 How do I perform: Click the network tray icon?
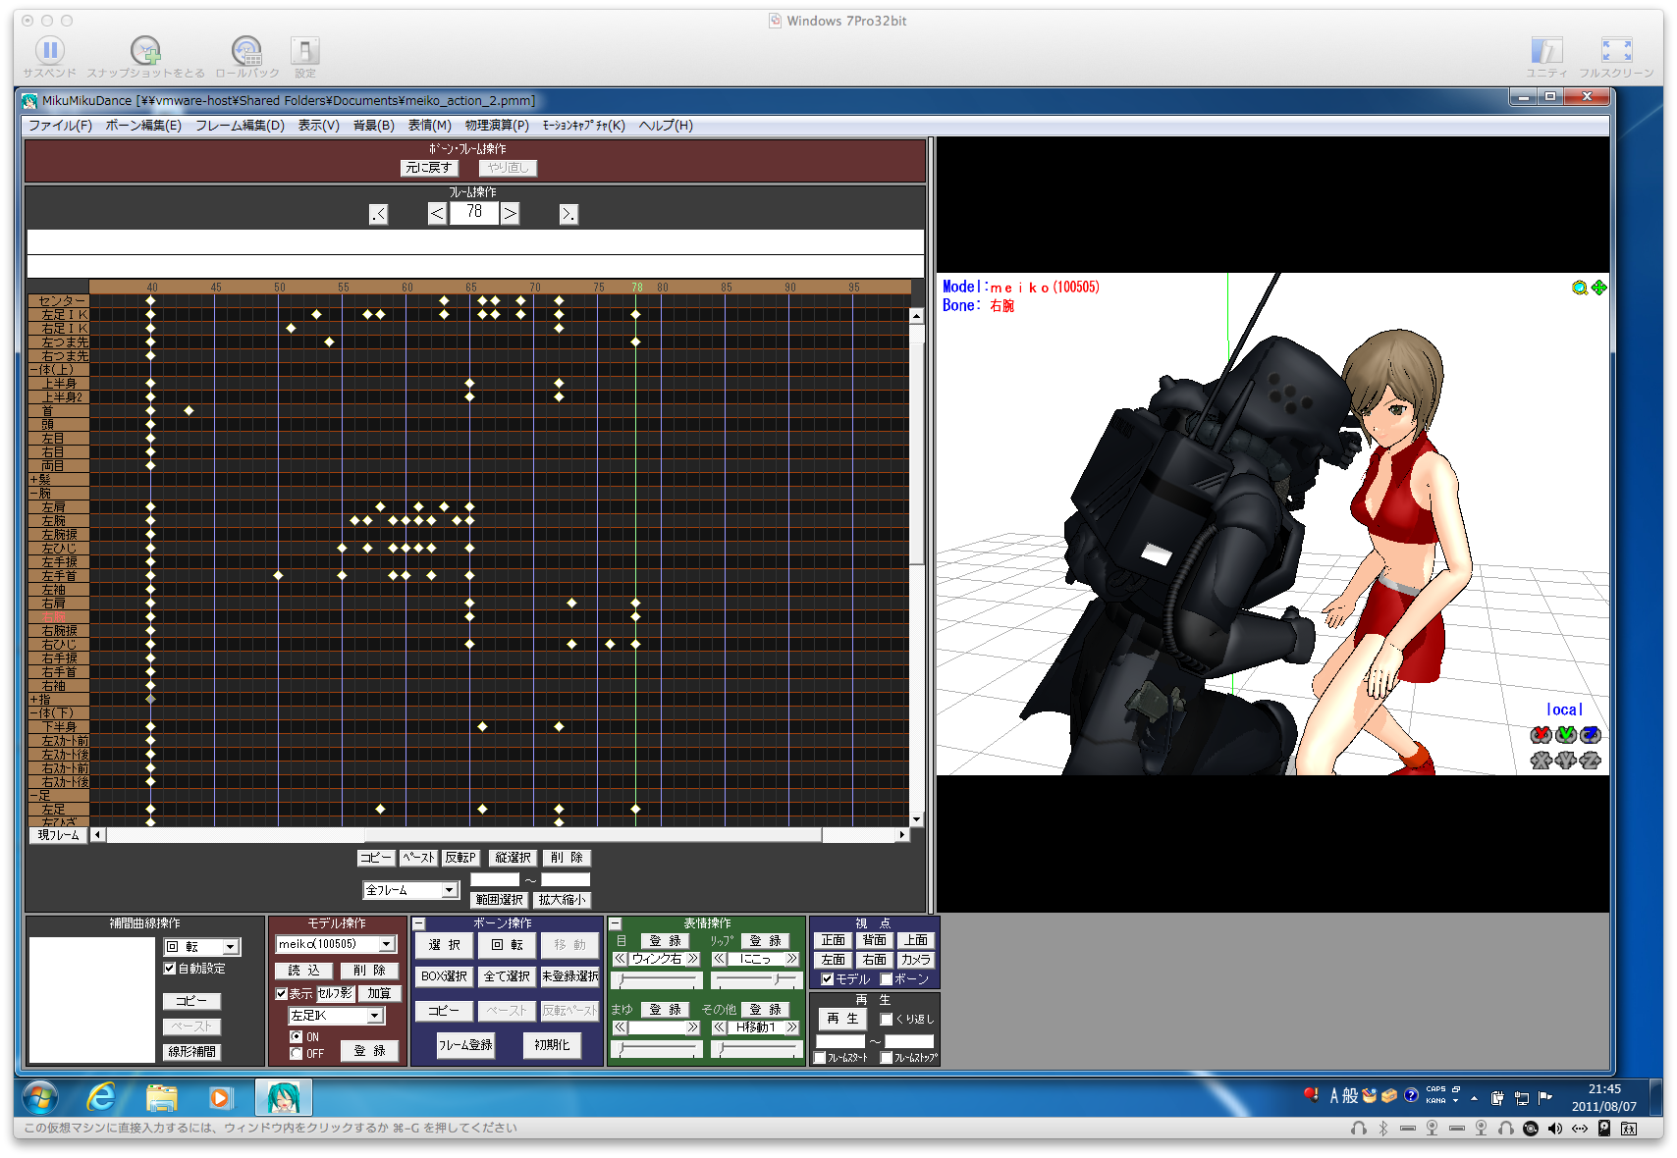pyautogui.click(x=1521, y=1097)
